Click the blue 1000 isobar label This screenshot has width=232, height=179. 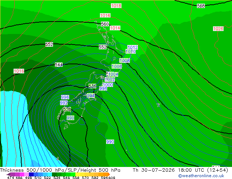(108, 85)
